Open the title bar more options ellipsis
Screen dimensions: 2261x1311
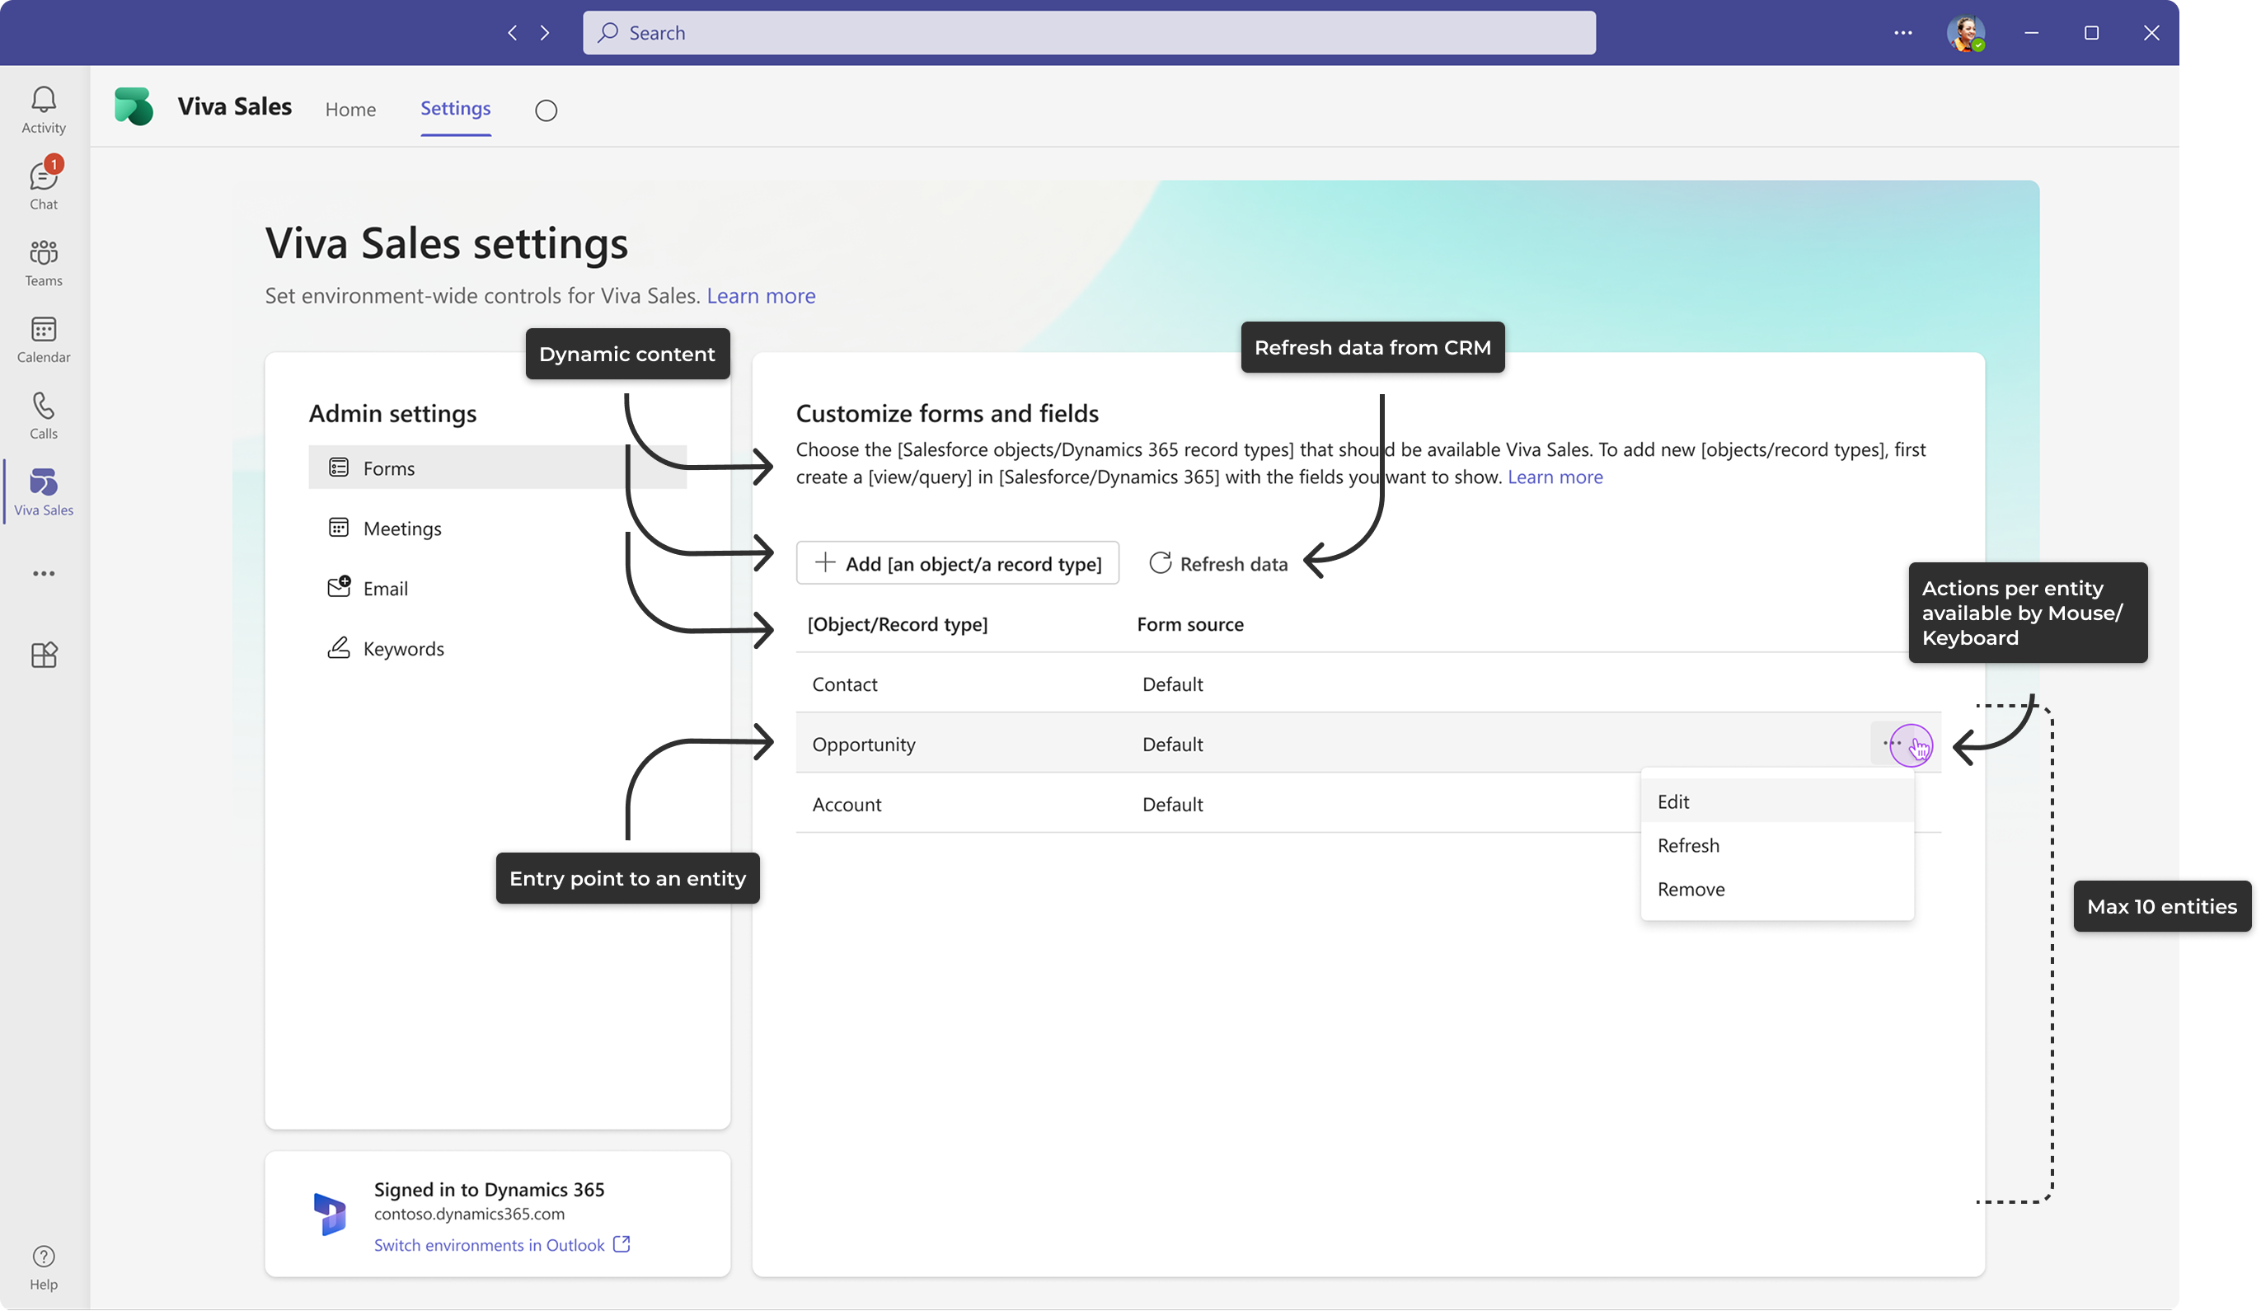tap(1902, 33)
